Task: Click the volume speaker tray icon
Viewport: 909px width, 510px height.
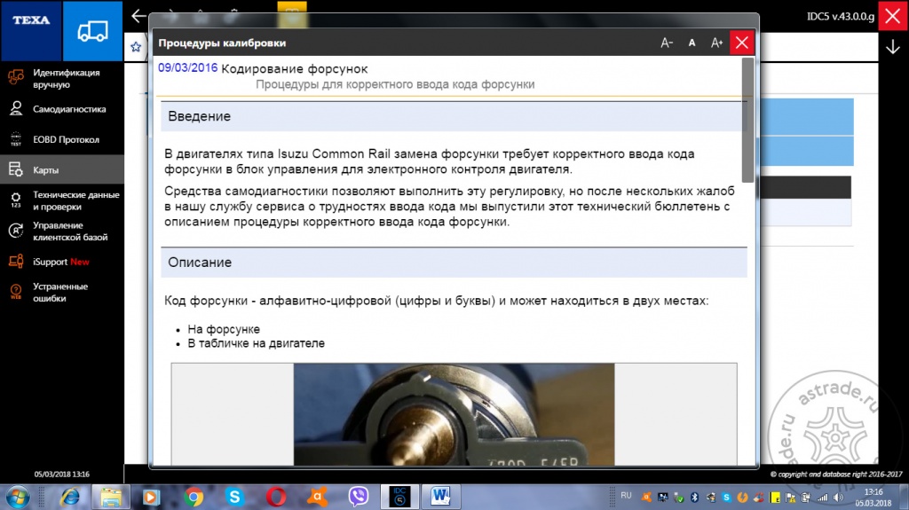Action: pyautogui.click(x=838, y=498)
